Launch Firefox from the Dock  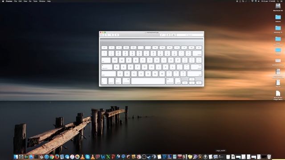pyautogui.click(x=57, y=156)
